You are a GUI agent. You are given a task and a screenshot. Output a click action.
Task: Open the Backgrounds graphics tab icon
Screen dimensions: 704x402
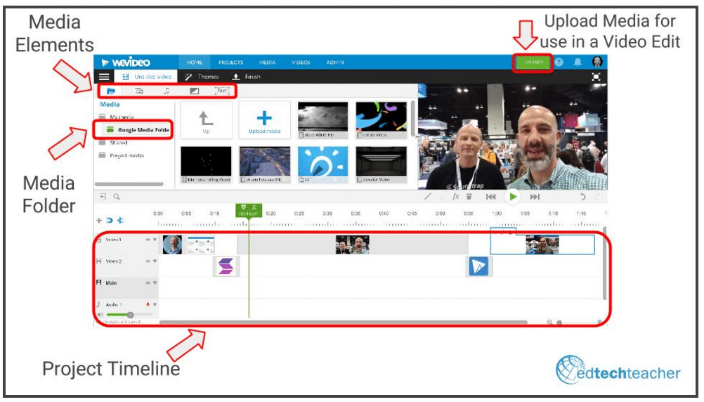pos(195,91)
